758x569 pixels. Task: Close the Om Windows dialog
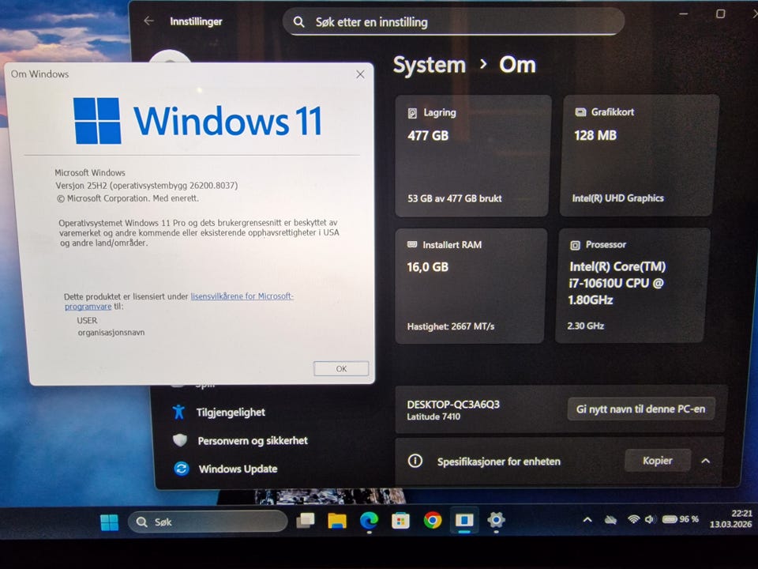pyautogui.click(x=360, y=74)
